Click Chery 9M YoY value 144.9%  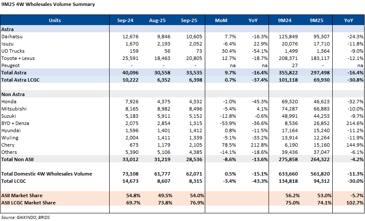click(x=355, y=145)
